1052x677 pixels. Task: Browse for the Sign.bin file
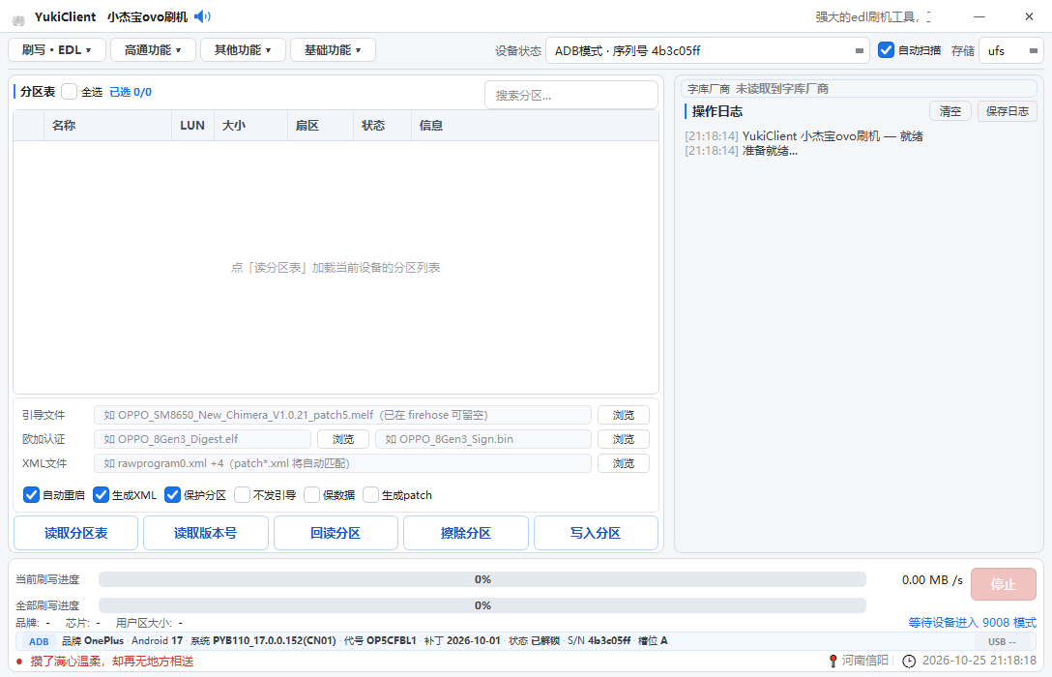point(624,439)
